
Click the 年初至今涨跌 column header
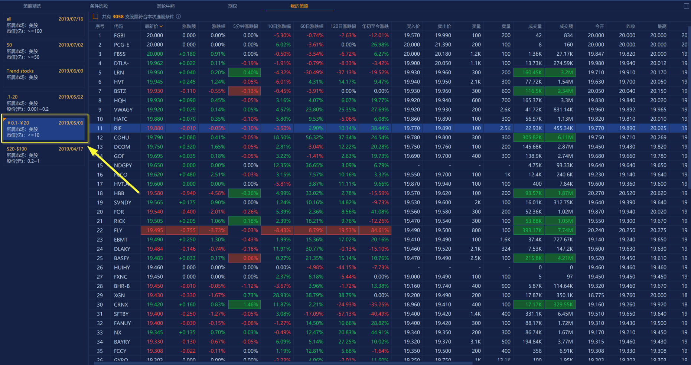(375, 26)
